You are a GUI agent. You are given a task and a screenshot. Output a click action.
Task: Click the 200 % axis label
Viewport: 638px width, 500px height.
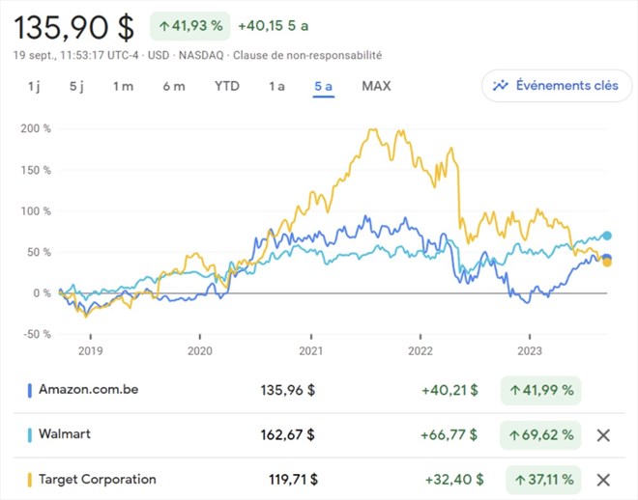(36, 128)
